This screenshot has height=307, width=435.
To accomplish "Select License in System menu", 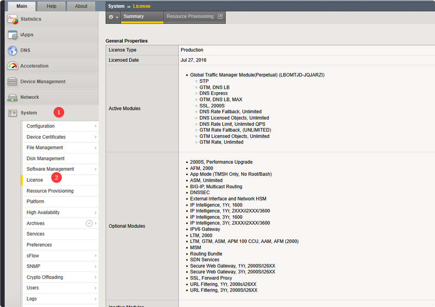I will coord(60,180).
